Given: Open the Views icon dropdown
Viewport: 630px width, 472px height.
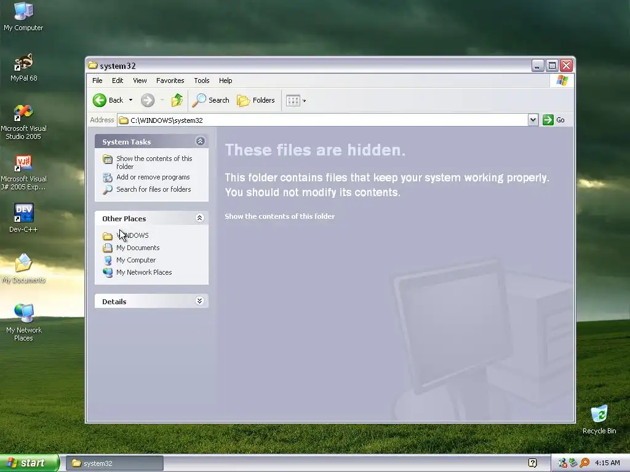Looking at the screenshot, I should tap(296, 100).
